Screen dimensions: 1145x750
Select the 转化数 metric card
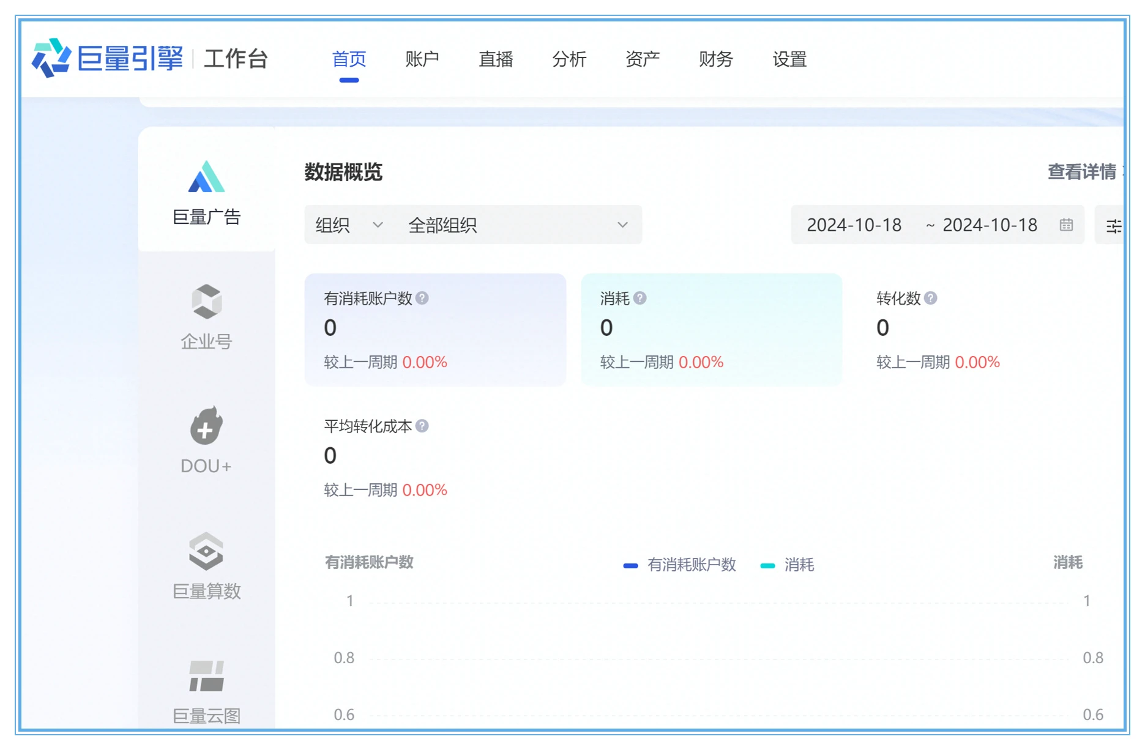(988, 330)
